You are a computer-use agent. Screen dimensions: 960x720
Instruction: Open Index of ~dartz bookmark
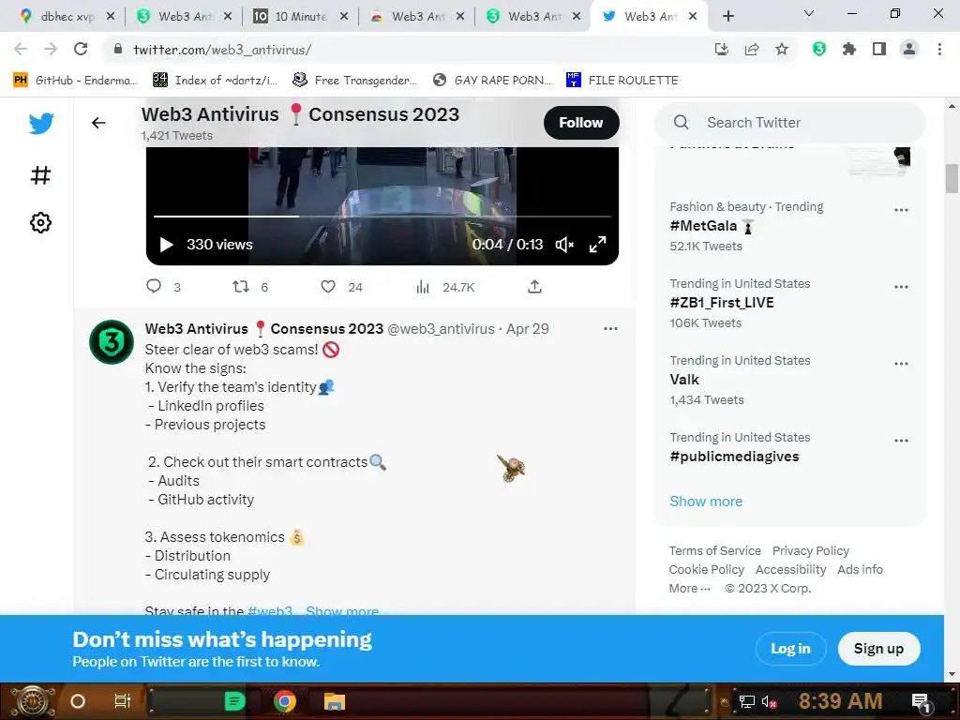pyautogui.click(x=215, y=81)
